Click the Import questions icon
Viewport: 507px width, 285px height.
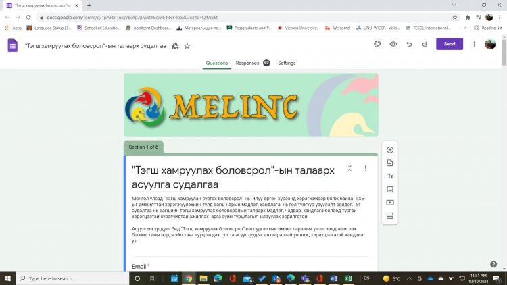coord(390,163)
